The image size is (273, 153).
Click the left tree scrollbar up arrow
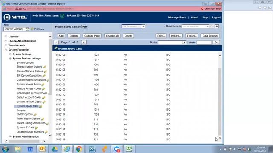[50, 37]
